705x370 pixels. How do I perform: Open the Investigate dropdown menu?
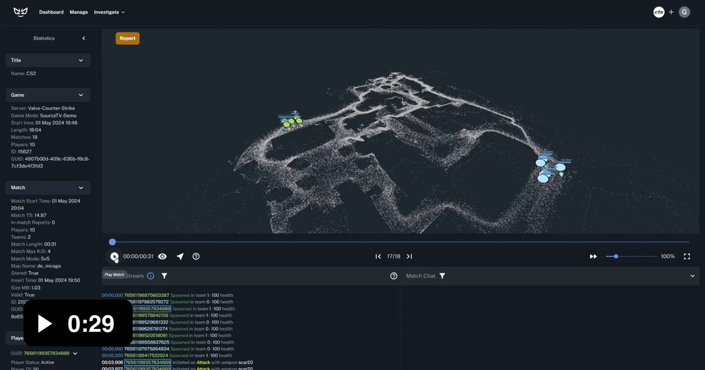109,12
